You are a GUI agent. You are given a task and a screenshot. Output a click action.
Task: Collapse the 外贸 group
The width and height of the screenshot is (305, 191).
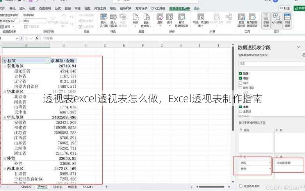point(5,158)
